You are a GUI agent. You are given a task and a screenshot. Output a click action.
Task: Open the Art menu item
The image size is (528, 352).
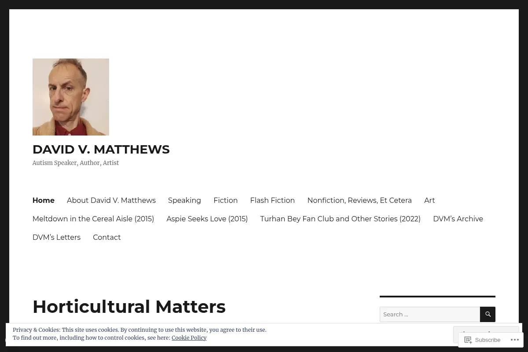[x=429, y=200]
